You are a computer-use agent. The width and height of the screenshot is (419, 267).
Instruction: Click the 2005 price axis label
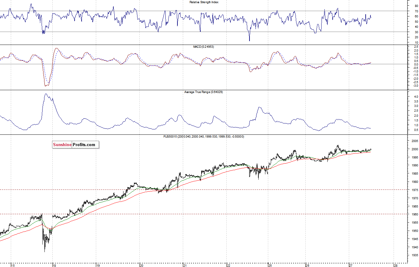[x=415, y=141]
